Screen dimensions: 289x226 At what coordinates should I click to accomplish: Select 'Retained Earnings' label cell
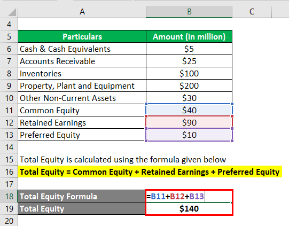point(82,122)
